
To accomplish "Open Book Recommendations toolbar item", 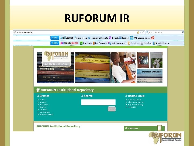I will tap(117, 43).
